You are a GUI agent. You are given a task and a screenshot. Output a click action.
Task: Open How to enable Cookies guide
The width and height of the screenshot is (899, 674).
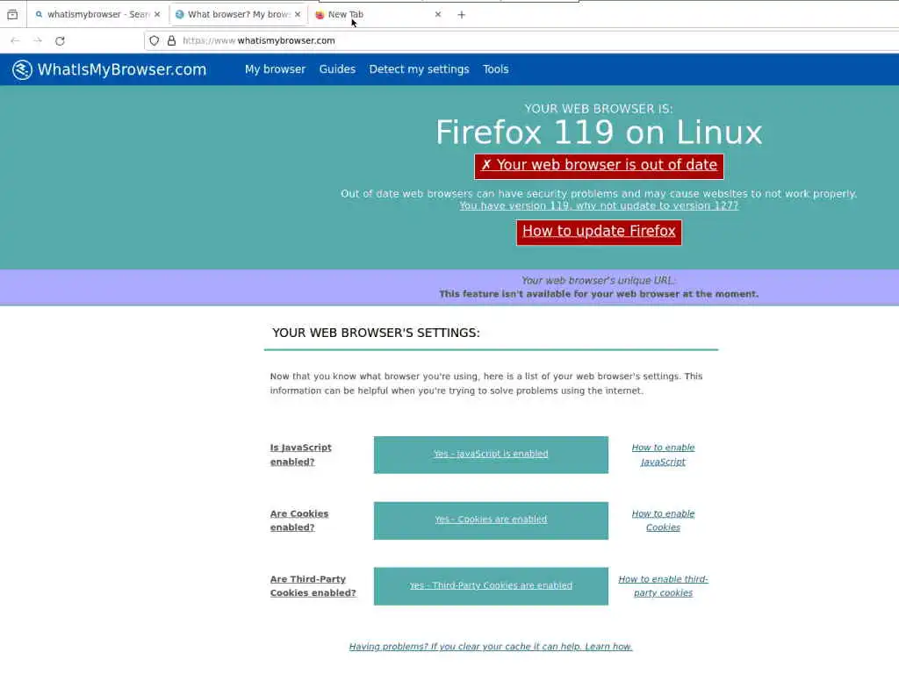[x=664, y=520]
